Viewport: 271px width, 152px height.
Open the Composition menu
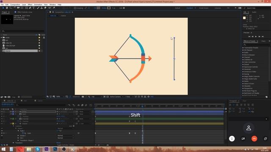[15, 5]
